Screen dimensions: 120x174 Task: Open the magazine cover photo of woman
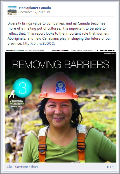[x=60, y=107]
